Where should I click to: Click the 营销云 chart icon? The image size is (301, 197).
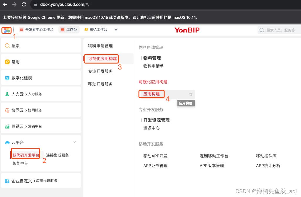pyautogui.click(x=7, y=126)
